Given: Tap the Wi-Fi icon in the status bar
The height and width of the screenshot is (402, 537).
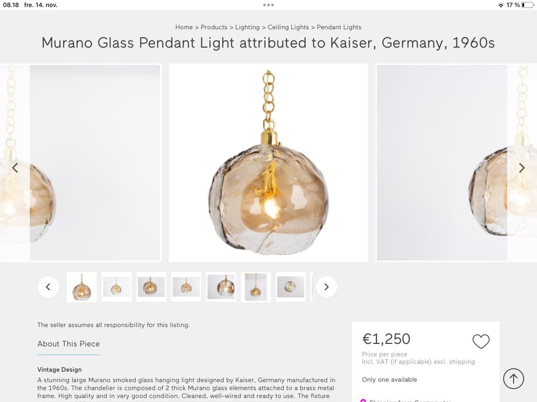Looking at the screenshot, I should (501, 4).
